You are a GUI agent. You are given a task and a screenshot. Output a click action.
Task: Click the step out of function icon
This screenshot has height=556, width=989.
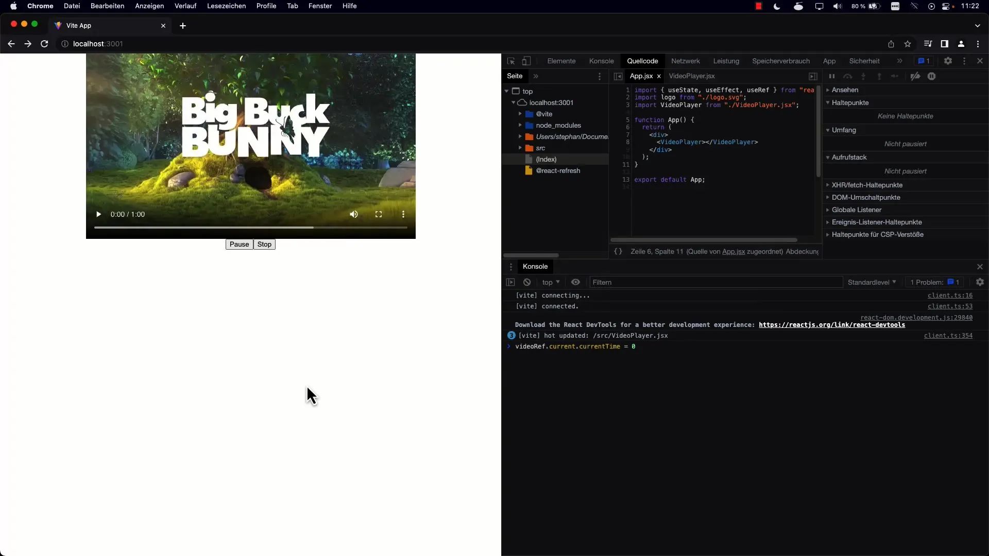coord(879,76)
